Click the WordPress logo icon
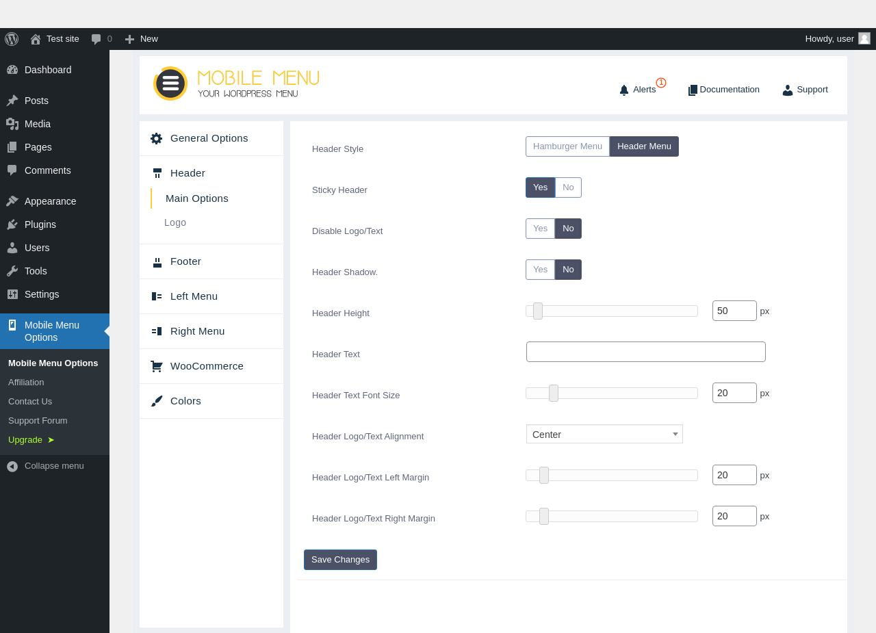This screenshot has width=876, height=633. 12,39
